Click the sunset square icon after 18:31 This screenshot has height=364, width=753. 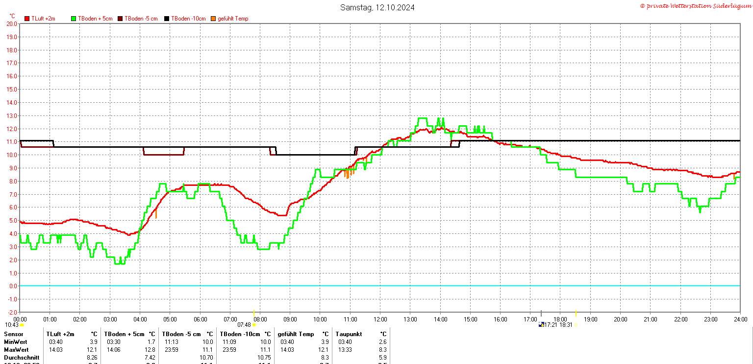pos(576,324)
